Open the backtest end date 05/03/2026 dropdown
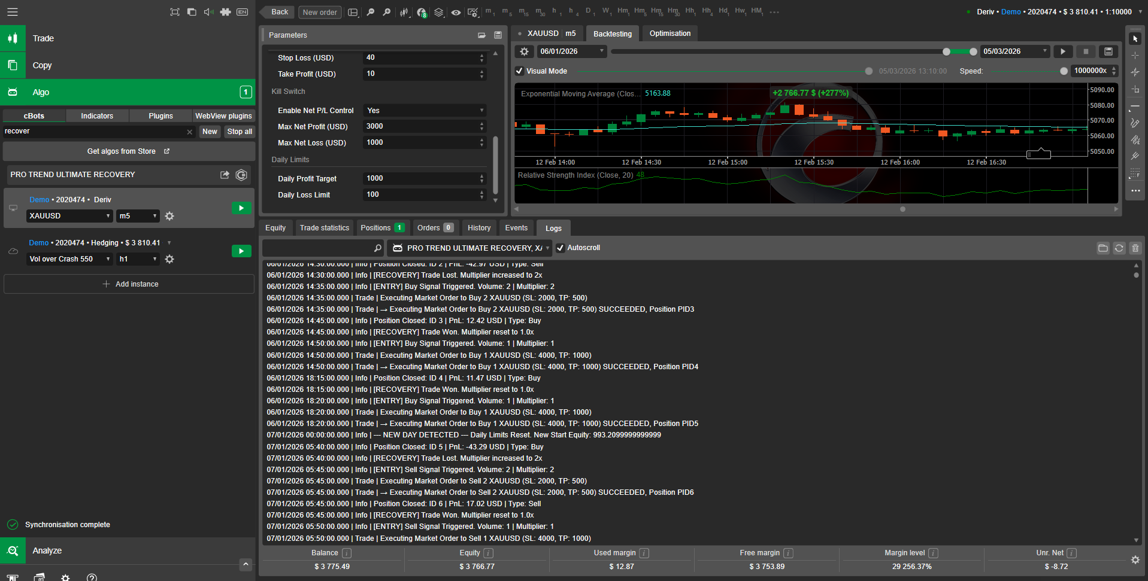Screen dimensions: 1148x581 tap(1015, 51)
